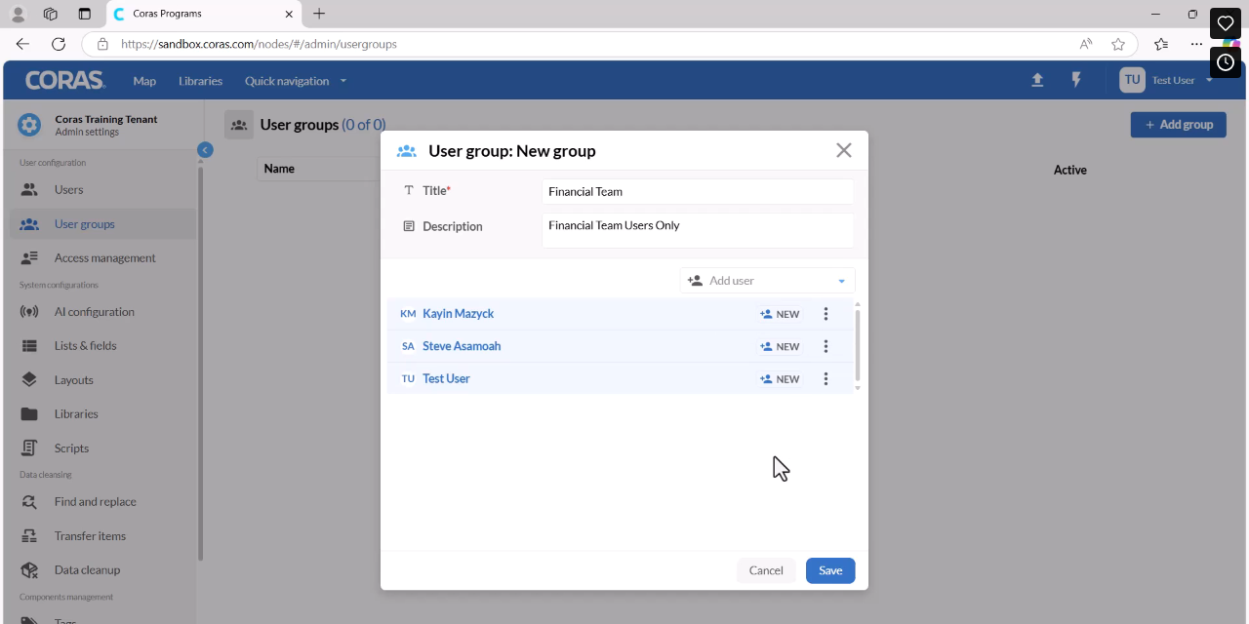Click the Admin settings gear icon
The image size is (1249, 624).
pyautogui.click(x=29, y=125)
